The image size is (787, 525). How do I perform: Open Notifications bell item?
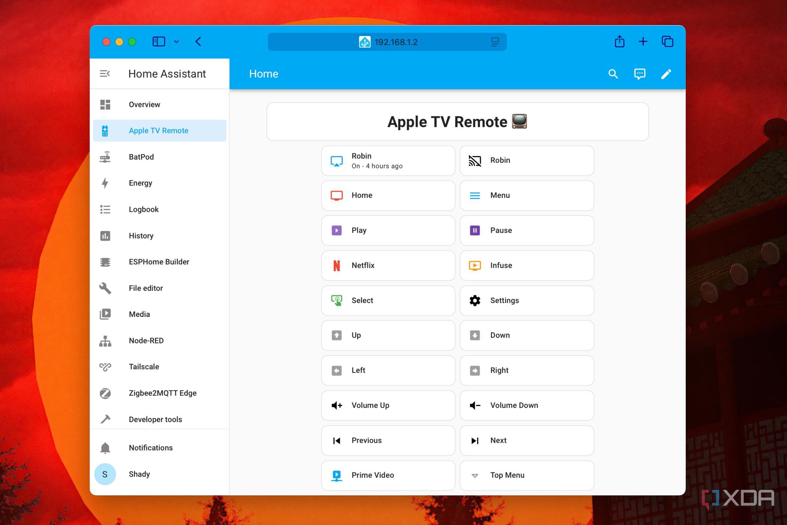160,448
